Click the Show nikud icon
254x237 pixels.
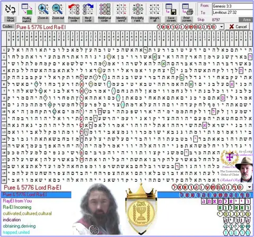point(11,10)
